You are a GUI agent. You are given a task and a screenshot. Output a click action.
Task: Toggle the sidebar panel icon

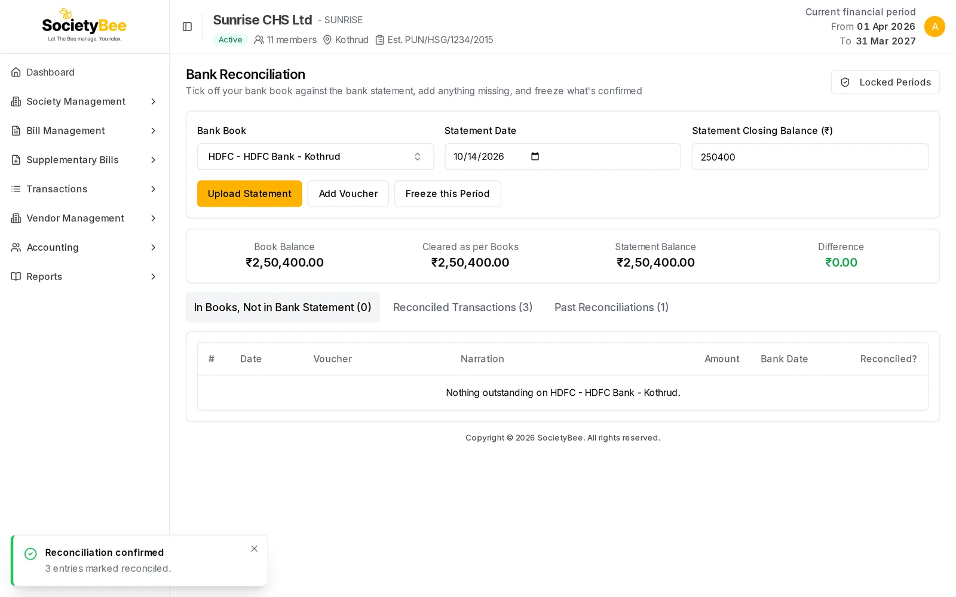pyautogui.click(x=187, y=26)
